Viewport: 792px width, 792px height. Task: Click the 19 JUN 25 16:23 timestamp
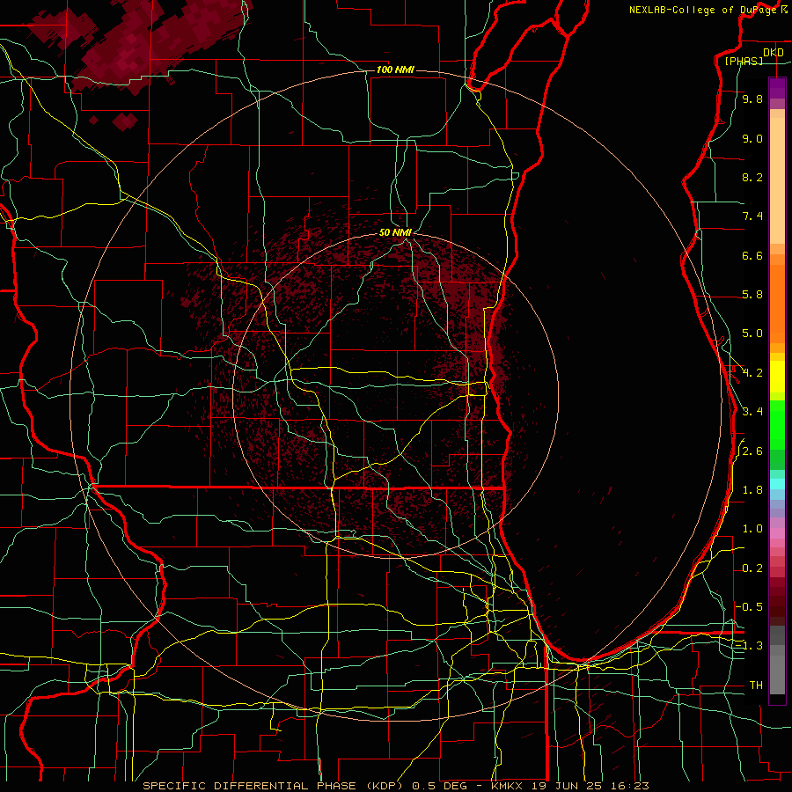click(590, 786)
